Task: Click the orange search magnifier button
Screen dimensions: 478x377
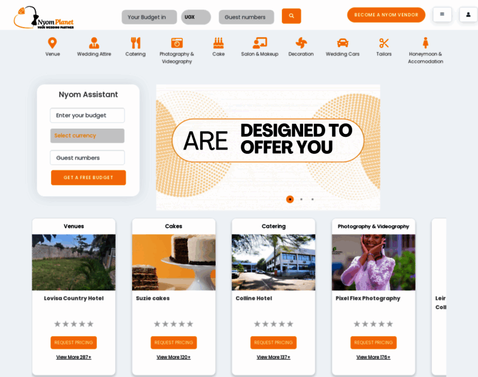Action: click(x=291, y=16)
